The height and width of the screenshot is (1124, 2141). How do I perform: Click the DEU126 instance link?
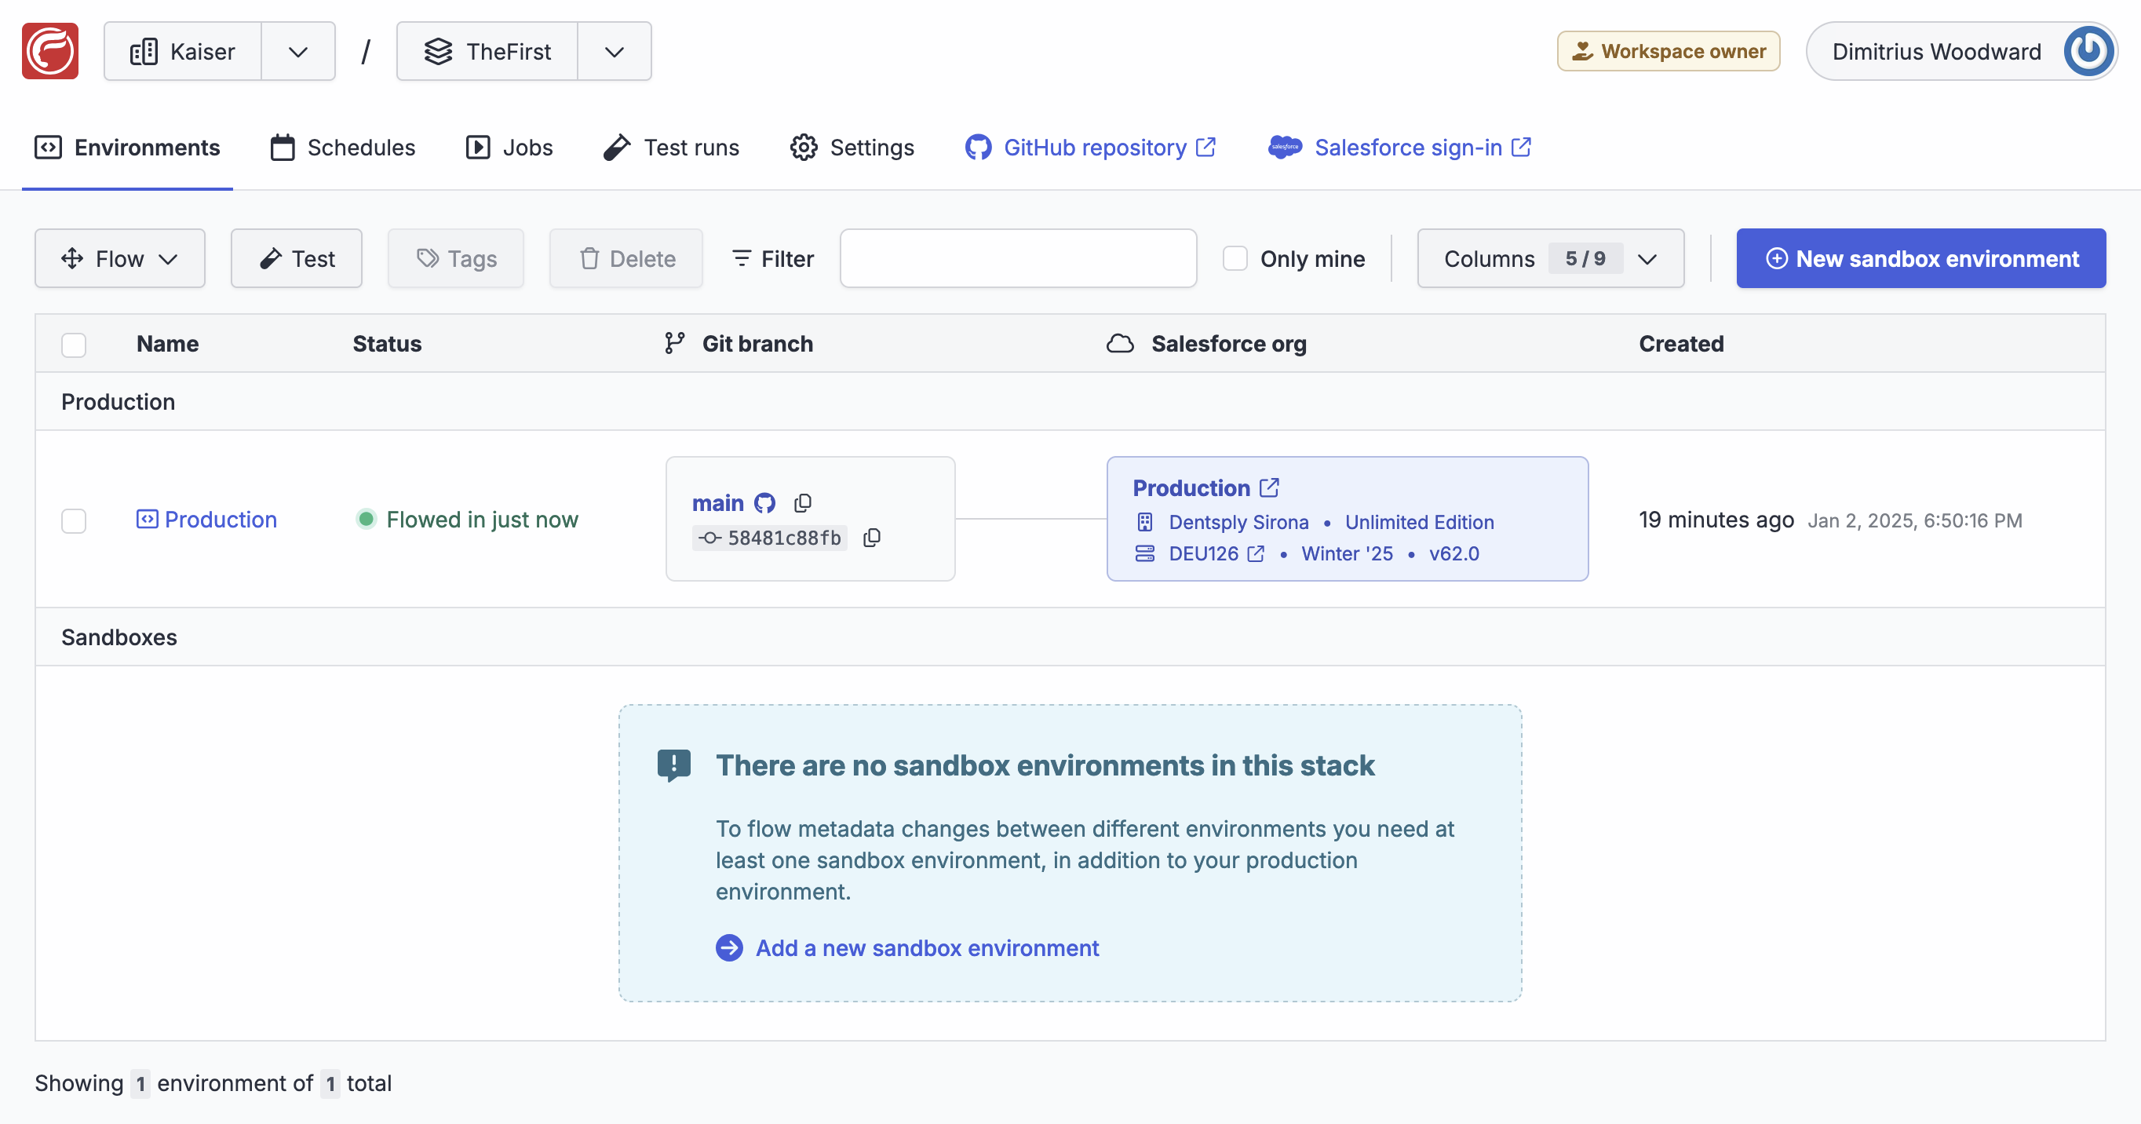[1203, 553]
